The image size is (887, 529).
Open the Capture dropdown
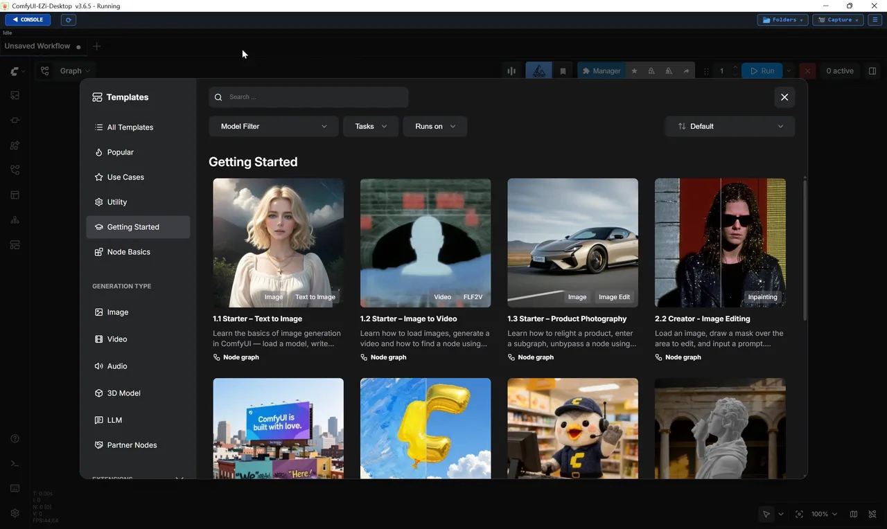coord(838,20)
